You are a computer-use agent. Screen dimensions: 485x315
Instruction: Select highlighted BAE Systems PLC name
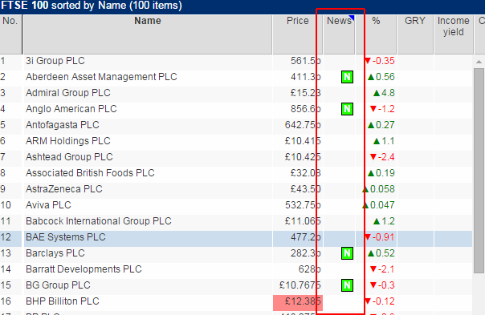click(x=66, y=237)
